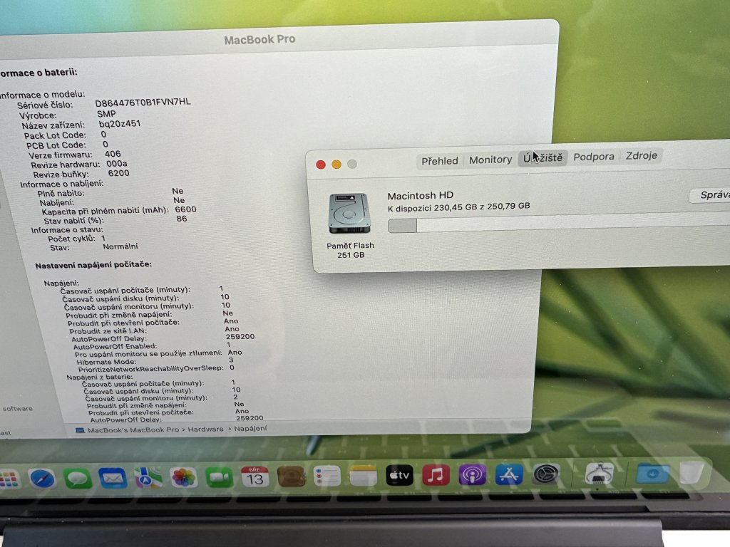Screen dimensions: 730x547
Task: Select the Stav value Normální
Action: click(120, 246)
